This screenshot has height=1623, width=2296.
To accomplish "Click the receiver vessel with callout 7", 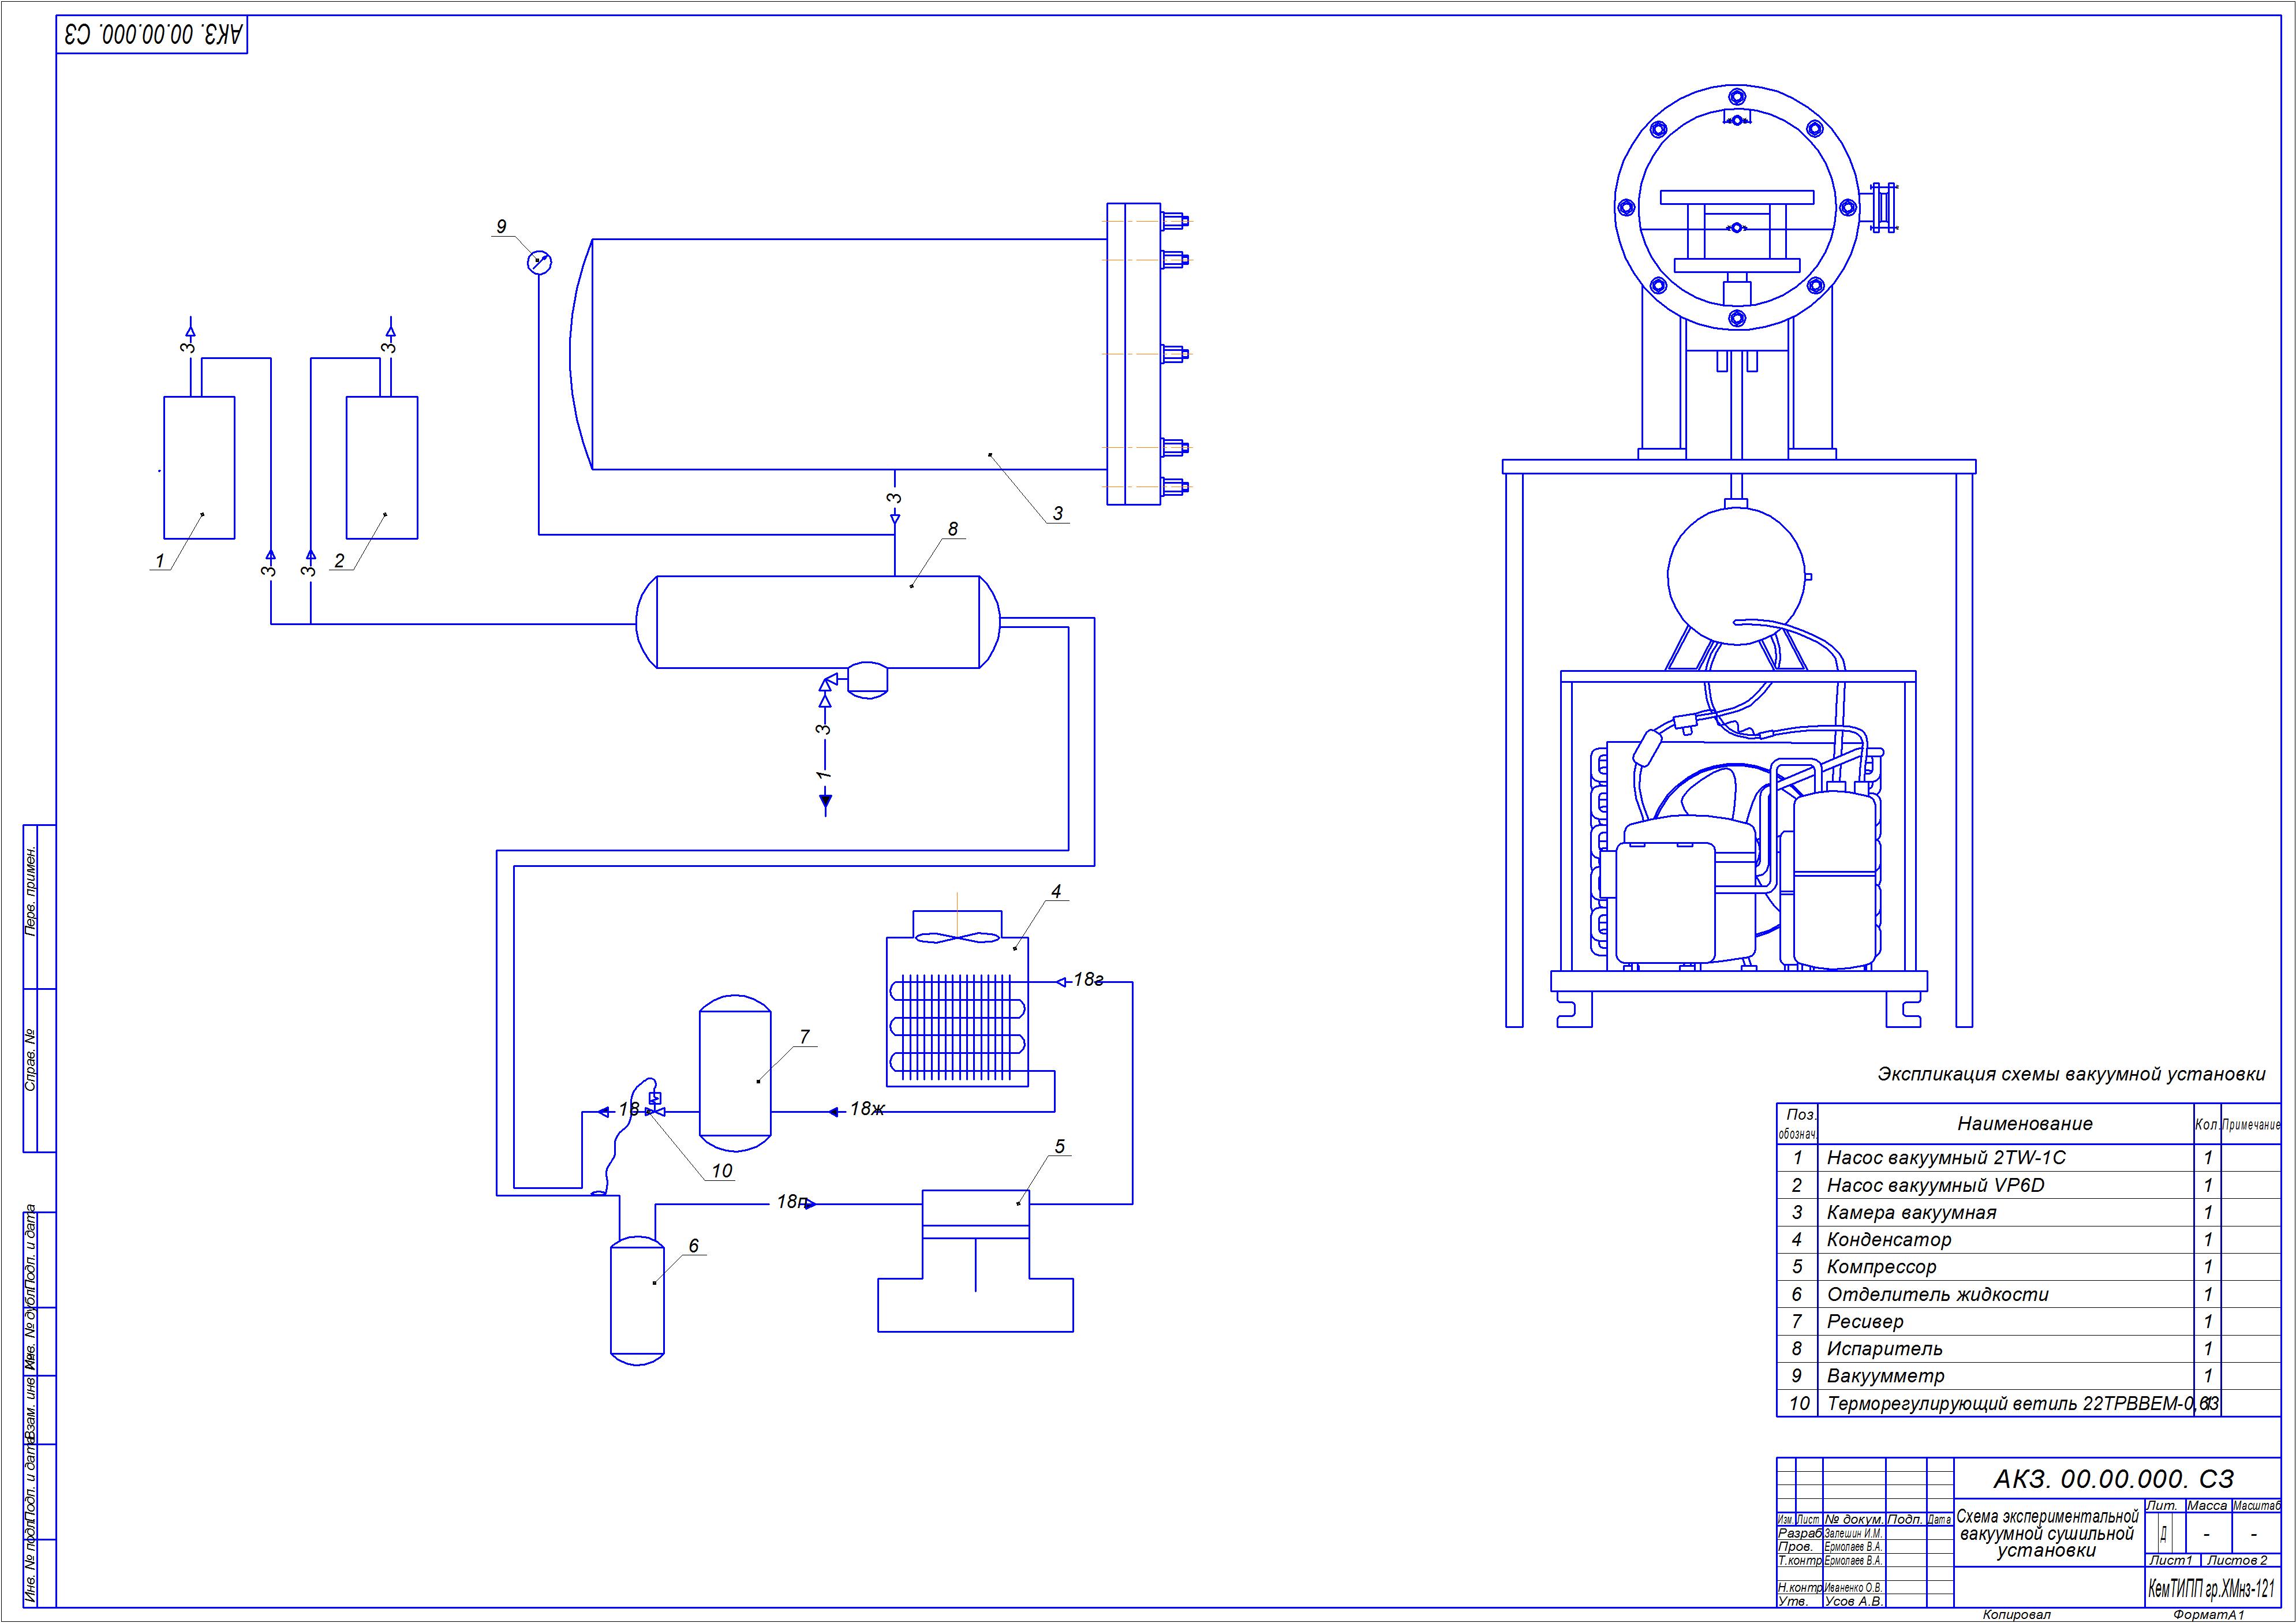I will (x=735, y=1073).
